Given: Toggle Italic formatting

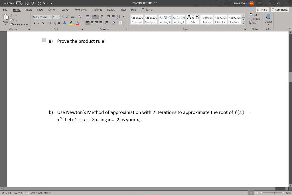Looking at the screenshot, I should 39,22.
